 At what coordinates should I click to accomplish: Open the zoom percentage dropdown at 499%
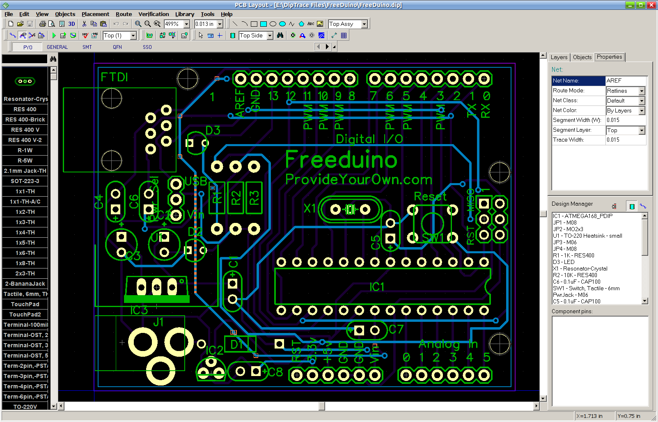(187, 24)
